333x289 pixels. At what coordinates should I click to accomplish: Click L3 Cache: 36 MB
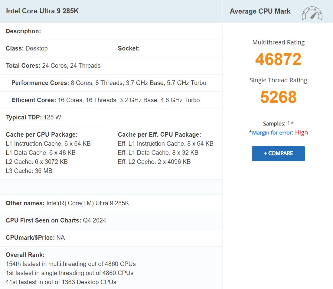(x=29, y=171)
